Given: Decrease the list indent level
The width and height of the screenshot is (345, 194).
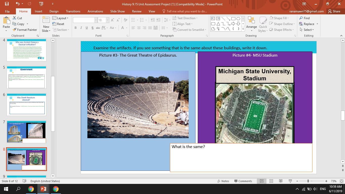Looking at the screenshot, I should [153, 20].
